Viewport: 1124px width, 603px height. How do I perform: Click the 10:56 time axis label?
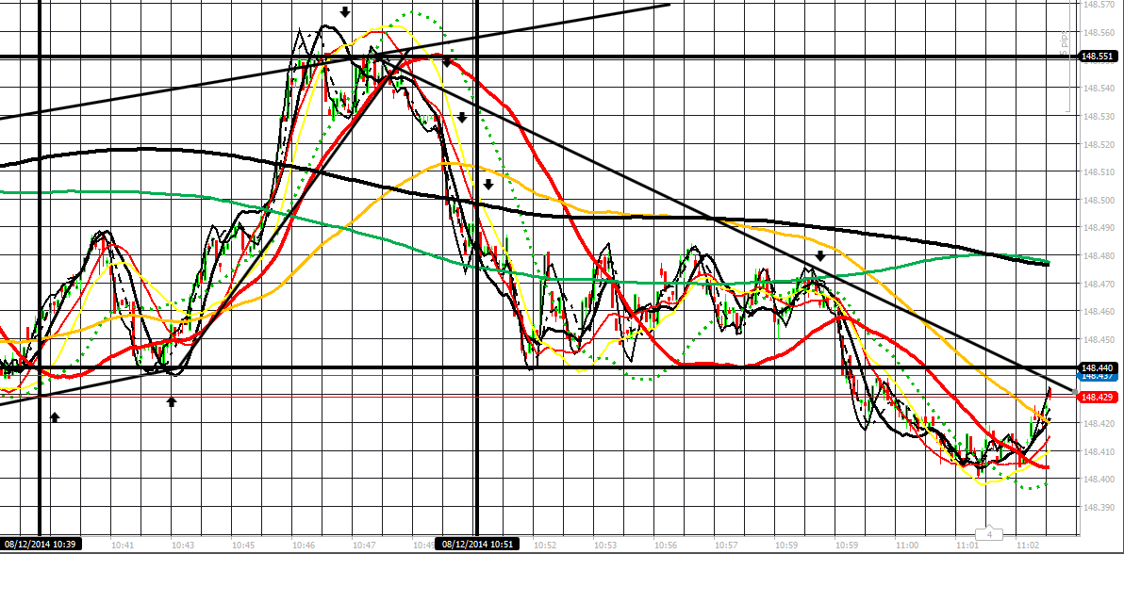(x=665, y=545)
